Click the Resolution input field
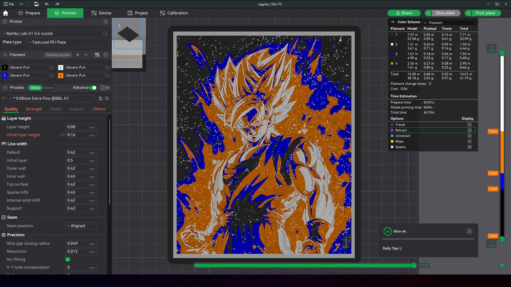 [x=81, y=251]
